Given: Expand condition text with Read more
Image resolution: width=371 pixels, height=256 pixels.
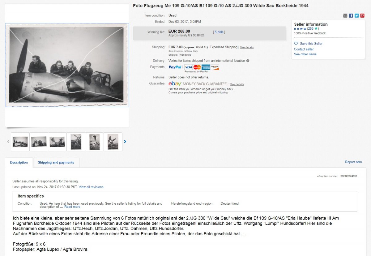Looking at the screenshot, I should (x=72, y=207).
